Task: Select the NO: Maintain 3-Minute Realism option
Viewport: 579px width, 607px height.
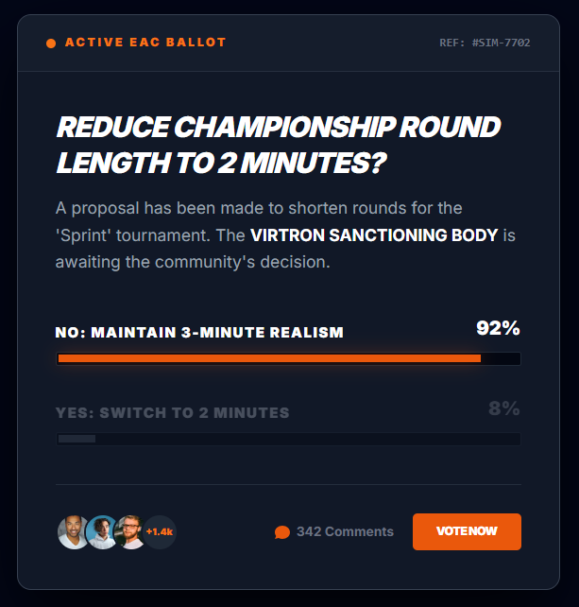Action: pyautogui.click(x=199, y=333)
